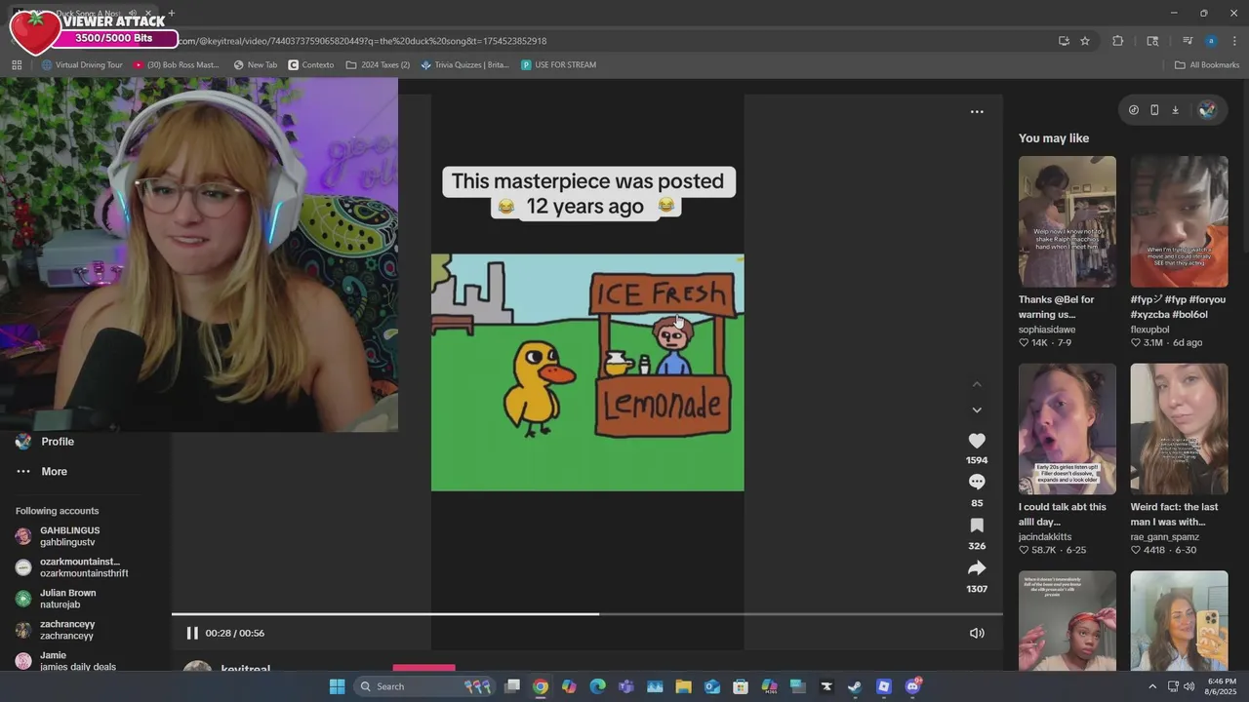Click the Windows taskbar Search box
This screenshot has width=1249, height=702.
[423, 686]
